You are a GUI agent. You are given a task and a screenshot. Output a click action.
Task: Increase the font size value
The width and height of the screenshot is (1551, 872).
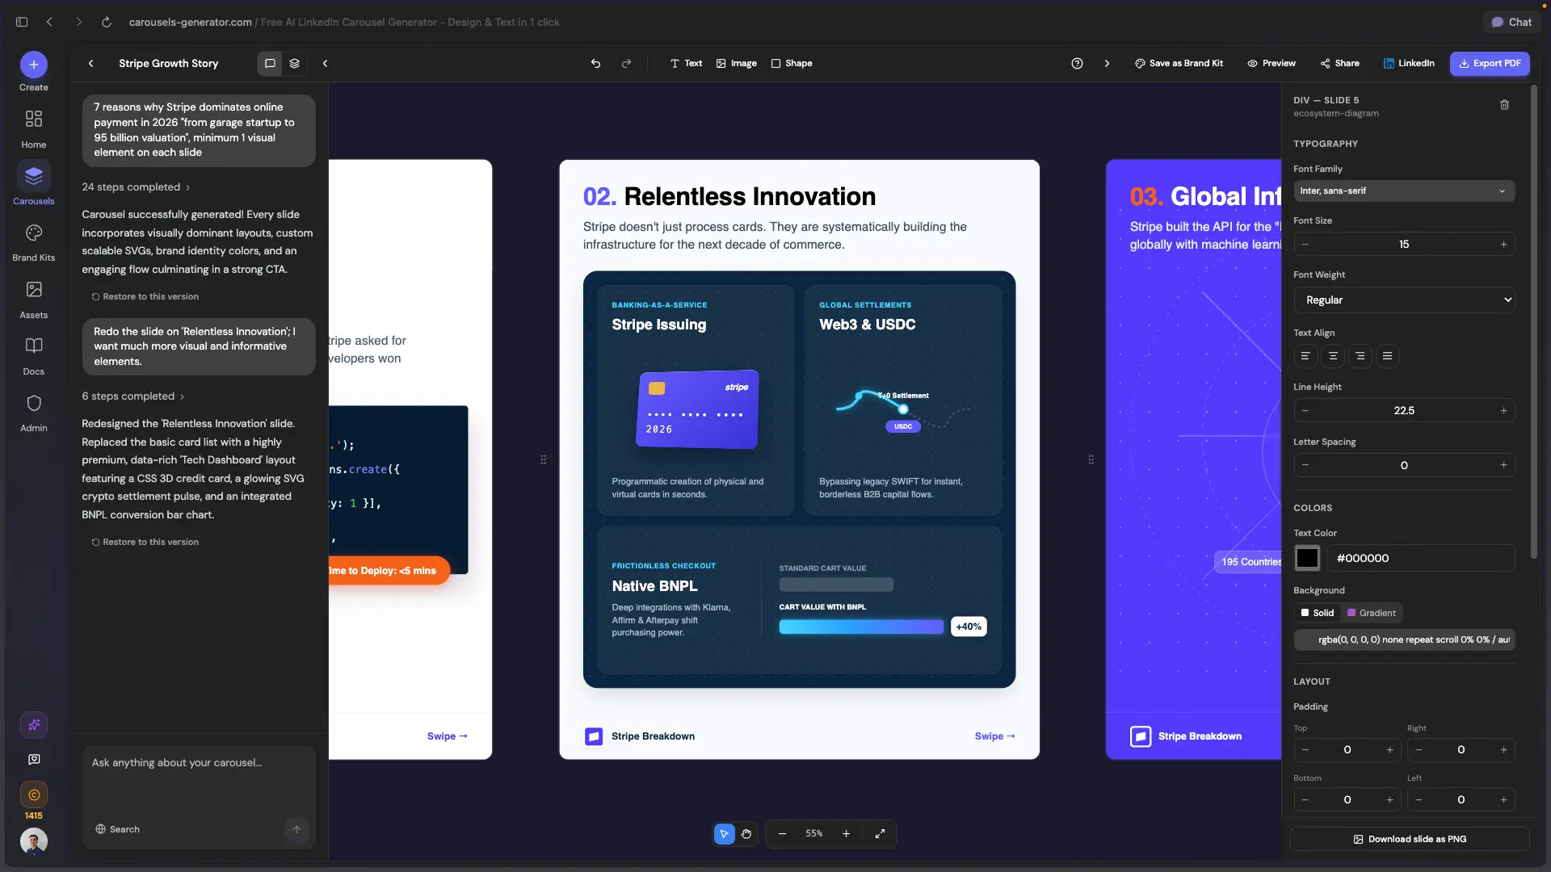click(1503, 245)
